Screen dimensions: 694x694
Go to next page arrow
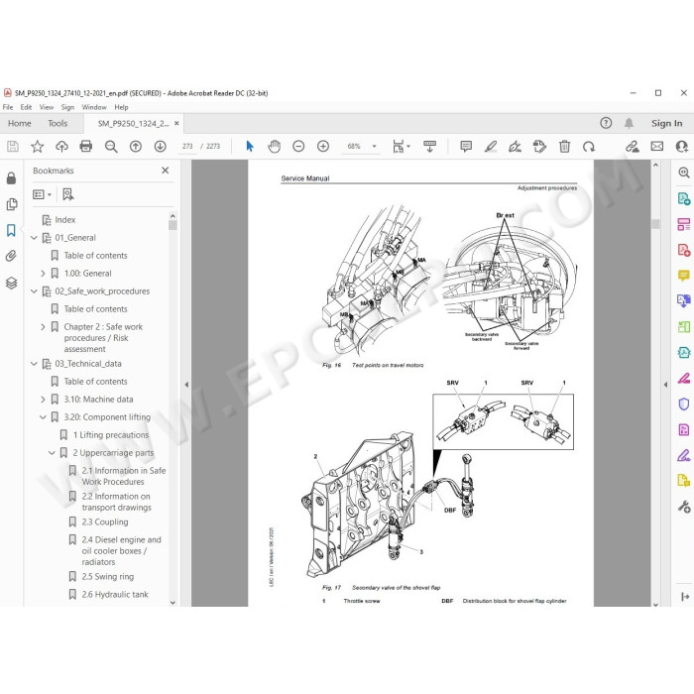tap(161, 146)
